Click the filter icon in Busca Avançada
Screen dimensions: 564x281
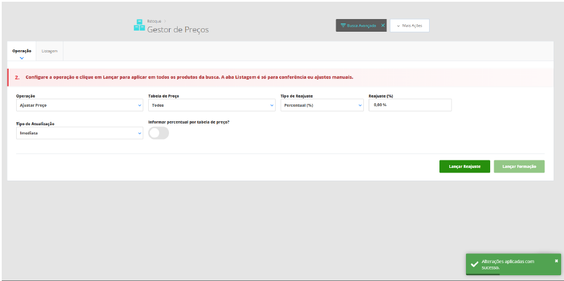(343, 26)
